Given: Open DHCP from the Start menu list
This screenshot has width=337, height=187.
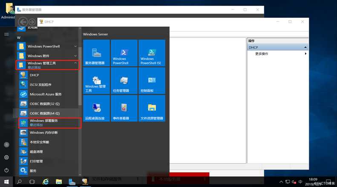Looking at the screenshot, I should pos(48,75).
